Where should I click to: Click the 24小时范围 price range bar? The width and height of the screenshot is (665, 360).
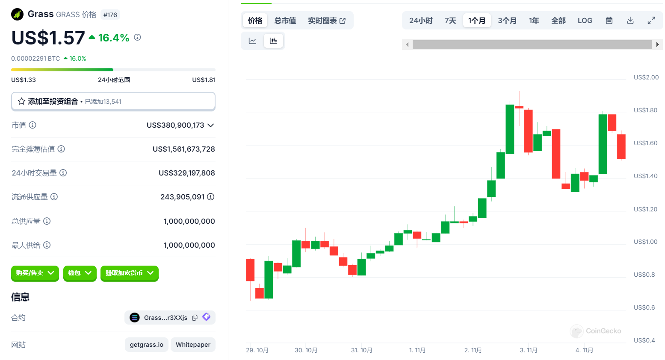click(x=113, y=70)
